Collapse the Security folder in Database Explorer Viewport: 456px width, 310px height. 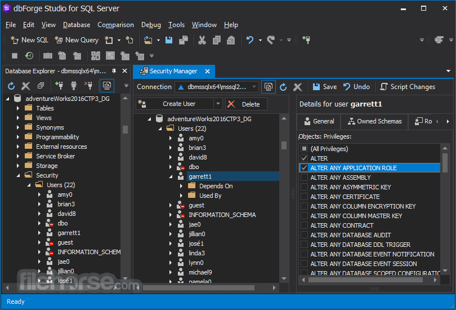[18, 175]
